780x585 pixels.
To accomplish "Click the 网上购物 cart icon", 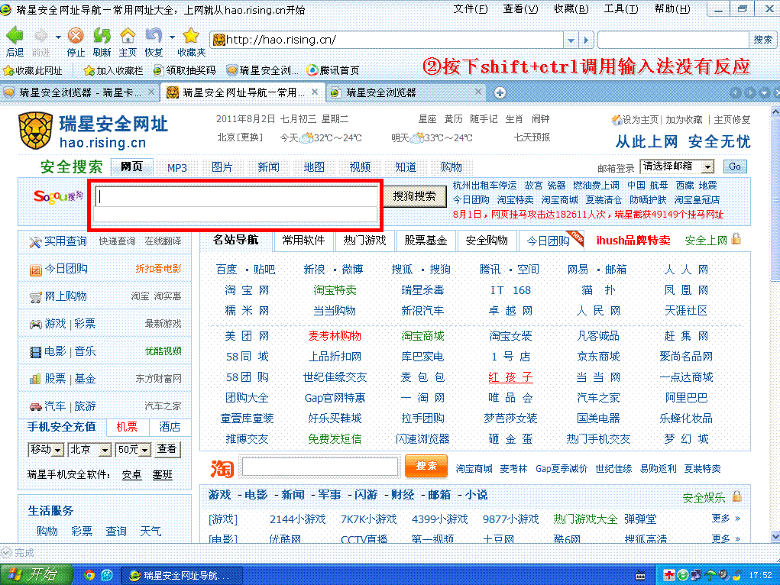I will (x=35, y=298).
